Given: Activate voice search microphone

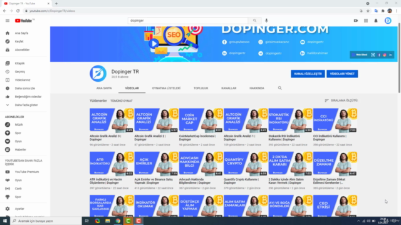Looking at the screenshot, I should click(266, 21).
